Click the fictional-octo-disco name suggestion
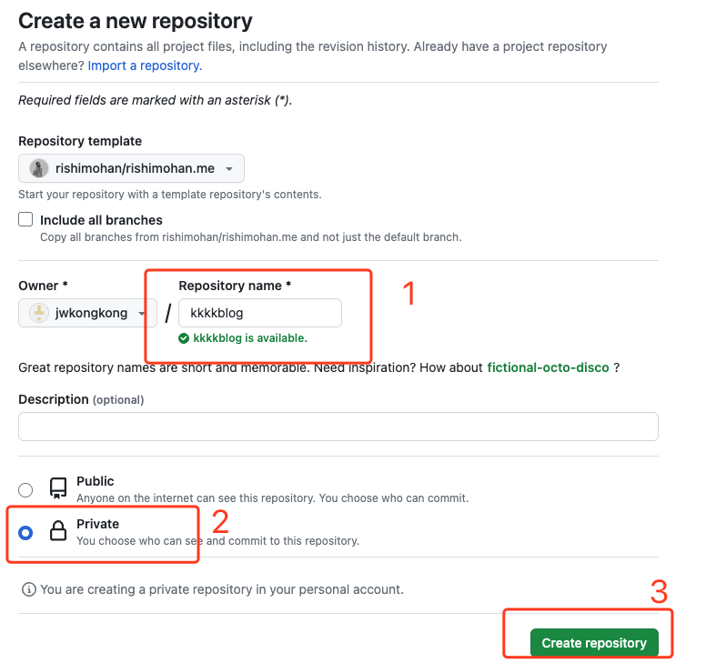Viewport: 716px width, 663px height. [548, 367]
